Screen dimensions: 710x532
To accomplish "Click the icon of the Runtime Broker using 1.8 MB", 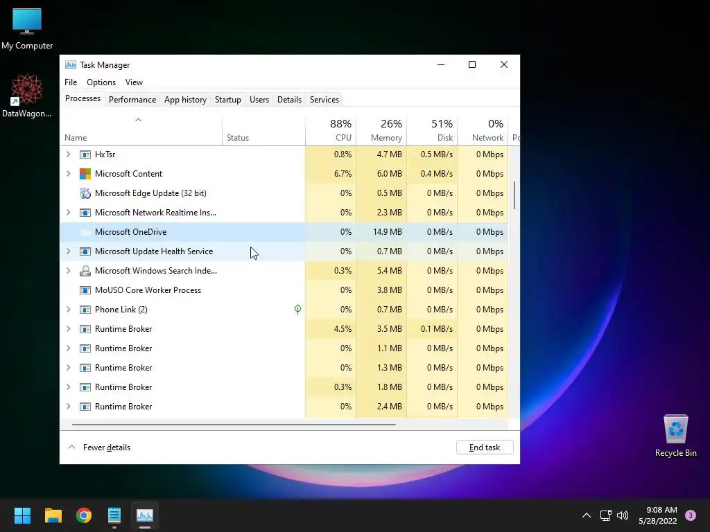I will point(85,387).
